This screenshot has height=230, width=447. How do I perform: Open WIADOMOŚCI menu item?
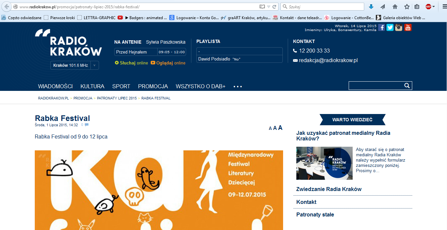[x=55, y=86]
